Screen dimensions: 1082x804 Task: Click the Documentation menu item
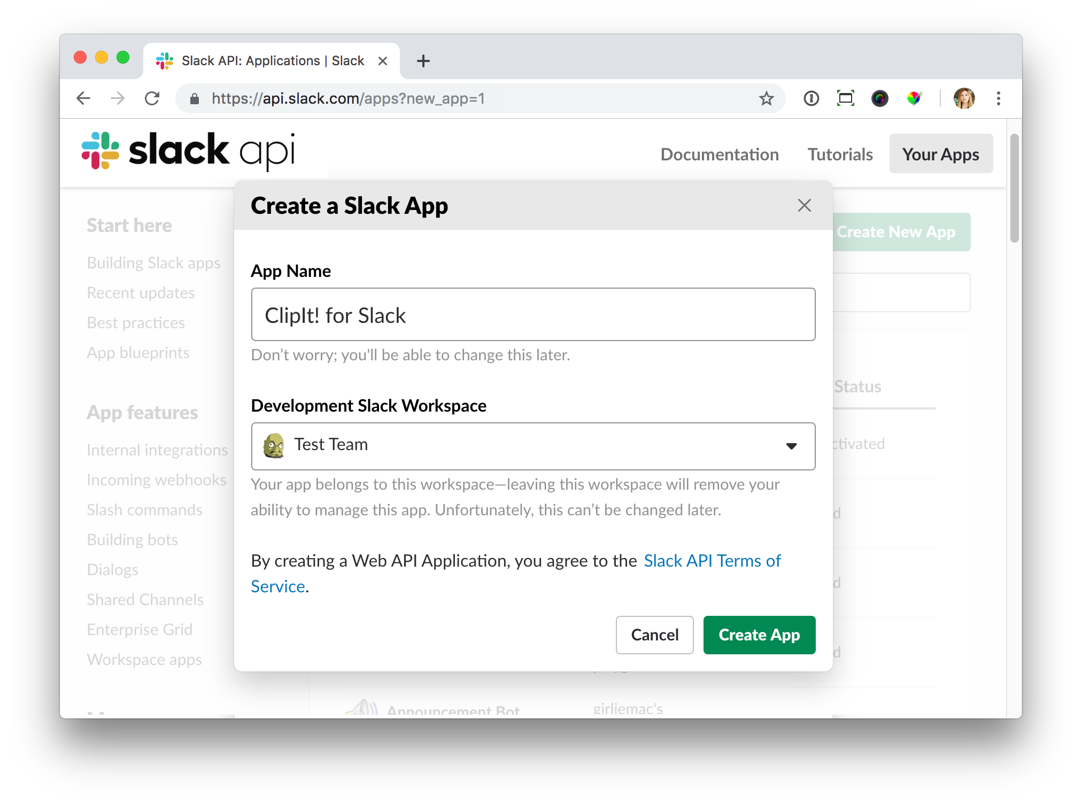click(x=720, y=154)
